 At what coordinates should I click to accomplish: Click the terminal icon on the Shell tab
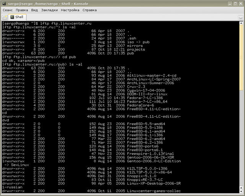click(x=12, y=17)
